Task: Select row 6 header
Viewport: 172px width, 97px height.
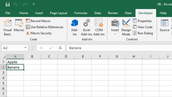Action: [3, 89]
